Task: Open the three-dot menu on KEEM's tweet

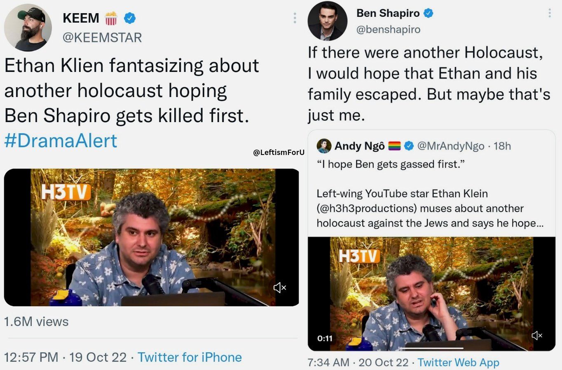Action: click(295, 18)
